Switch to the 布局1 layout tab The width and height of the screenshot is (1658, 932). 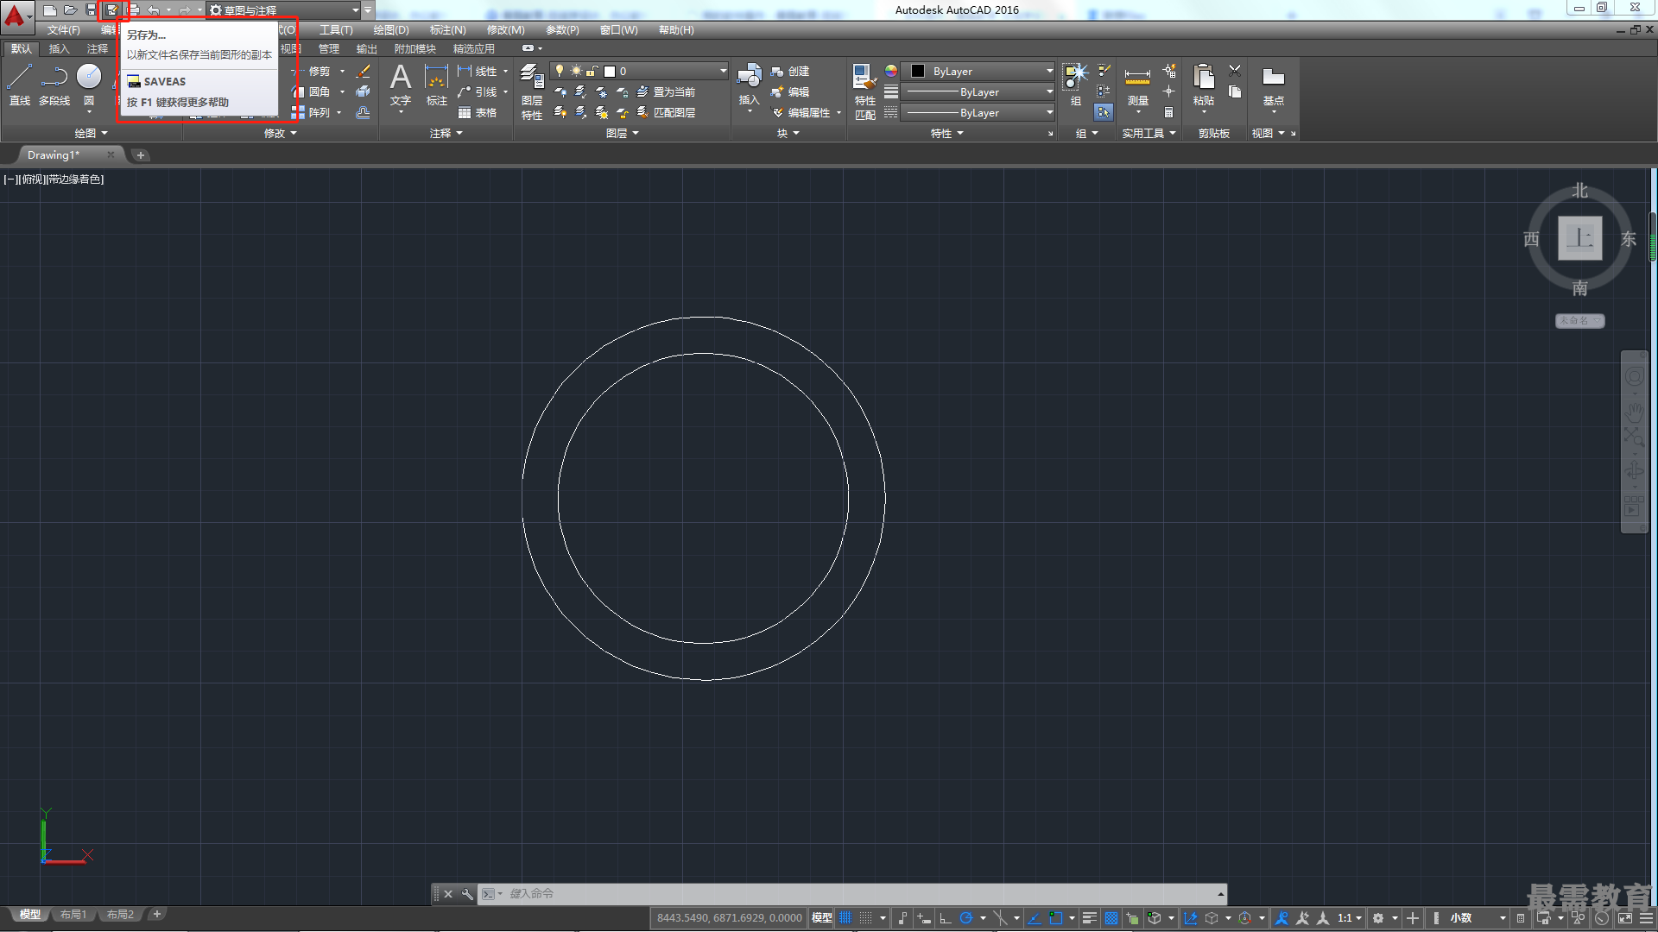(x=73, y=914)
